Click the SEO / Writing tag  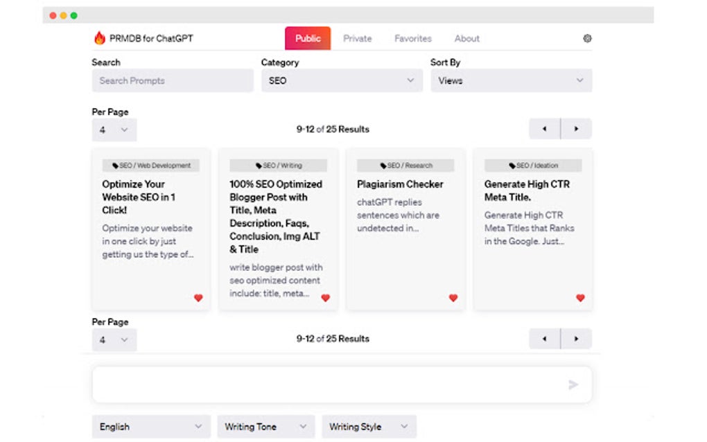(277, 165)
